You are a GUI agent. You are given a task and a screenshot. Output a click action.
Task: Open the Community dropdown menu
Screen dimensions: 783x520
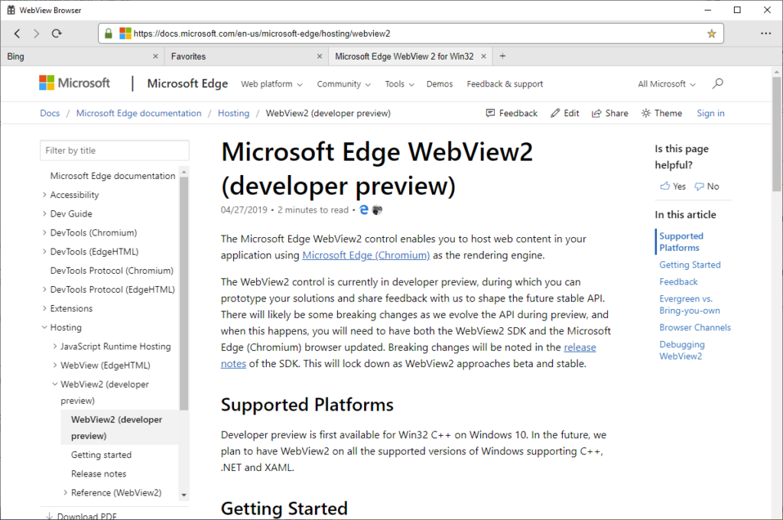(x=343, y=84)
